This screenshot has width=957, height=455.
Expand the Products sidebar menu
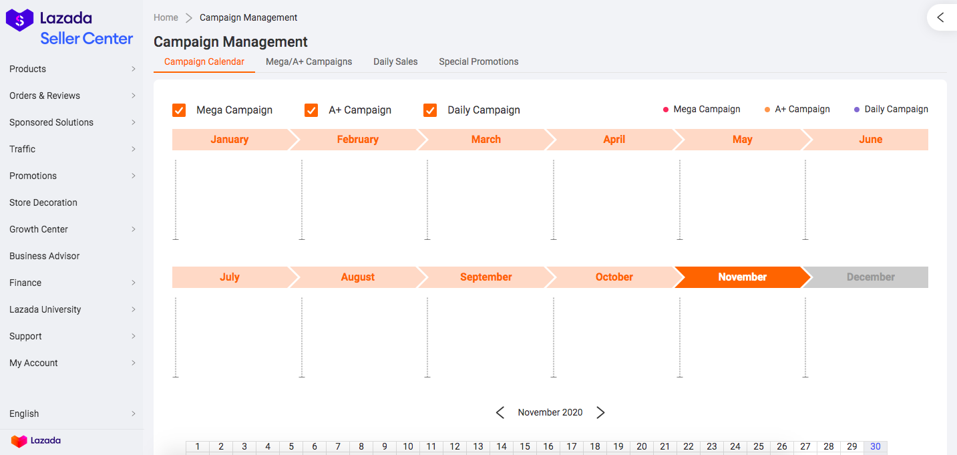coord(71,69)
